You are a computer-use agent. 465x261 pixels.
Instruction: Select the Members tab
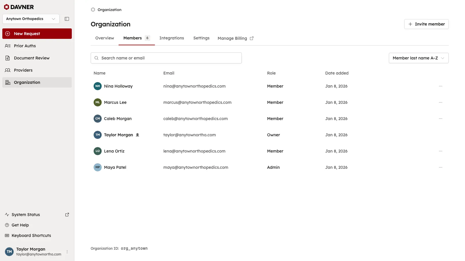coord(137,38)
